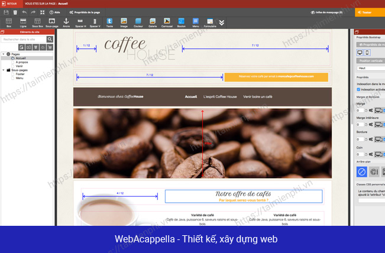Insert an Image element
Image resolution: width=385 pixels, height=253 pixels.
pyautogui.click(x=124, y=23)
